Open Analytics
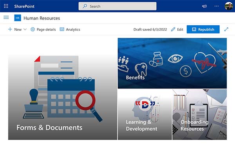 click(x=73, y=30)
